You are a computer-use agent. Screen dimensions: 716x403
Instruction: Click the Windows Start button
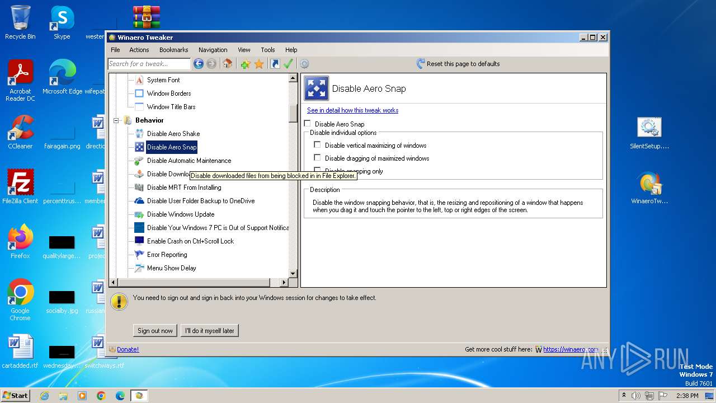[15, 396]
